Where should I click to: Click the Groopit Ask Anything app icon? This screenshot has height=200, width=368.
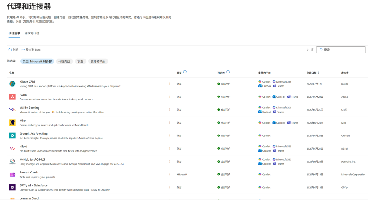[x=13, y=135]
